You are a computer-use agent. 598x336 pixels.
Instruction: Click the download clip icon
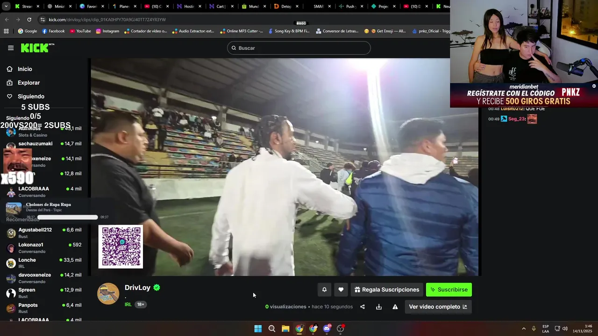coord(379,307)
